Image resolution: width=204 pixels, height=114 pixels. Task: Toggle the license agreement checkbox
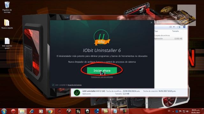pos(53,85)
